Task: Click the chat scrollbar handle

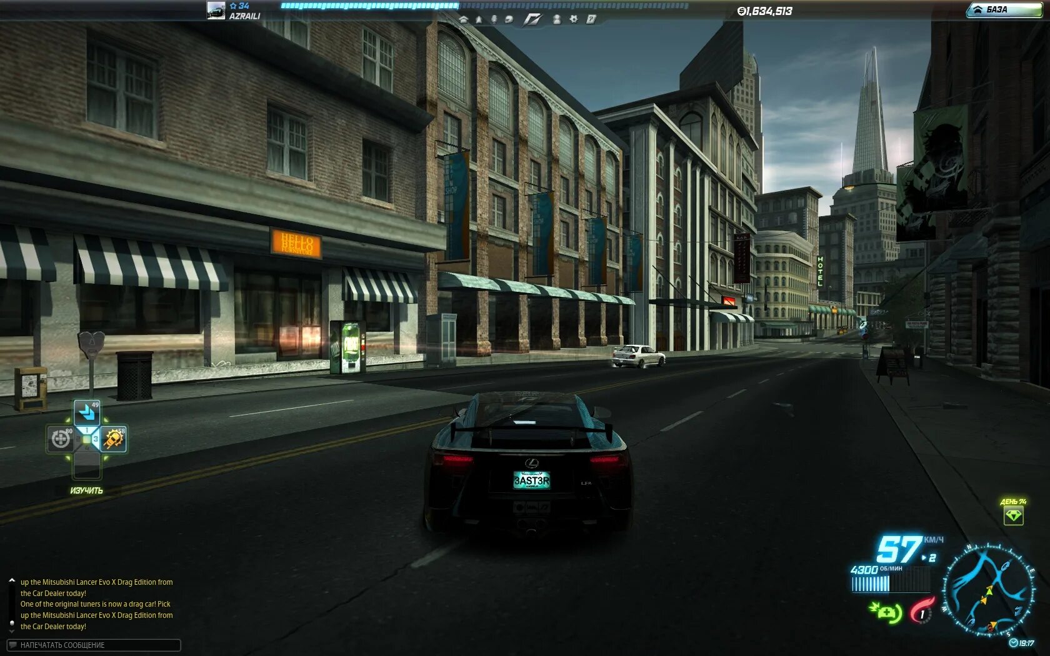Action: click(11, 623)
